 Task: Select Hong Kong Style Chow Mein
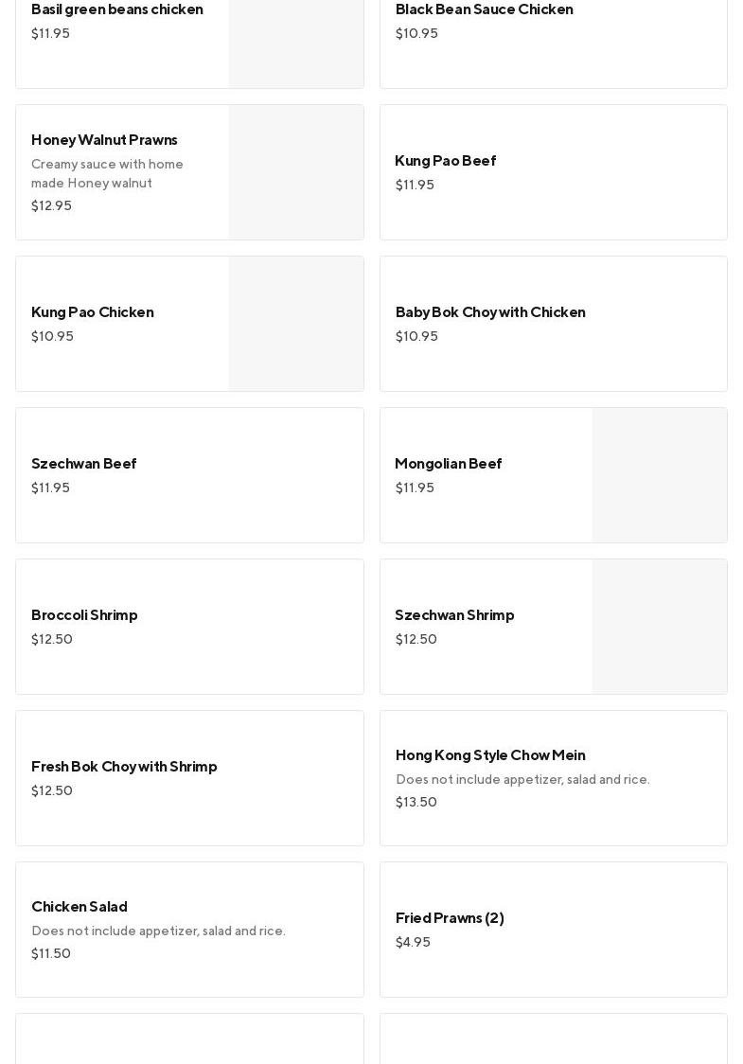pos(490,755)
